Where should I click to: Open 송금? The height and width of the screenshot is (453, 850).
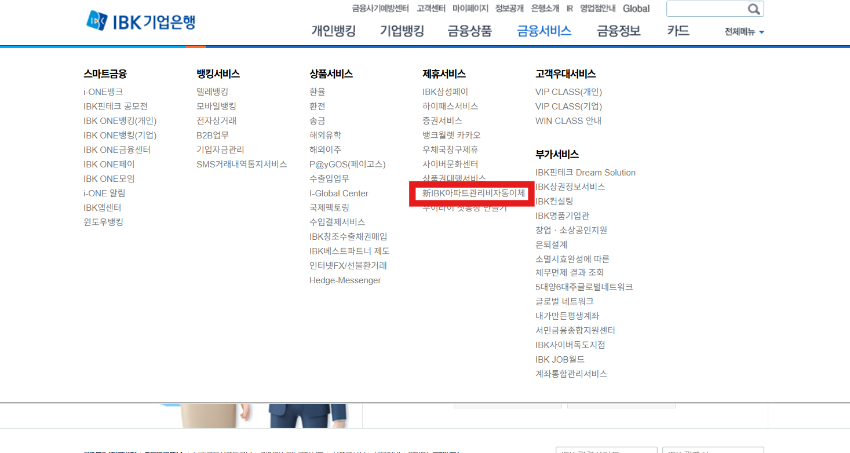point(318,120)
